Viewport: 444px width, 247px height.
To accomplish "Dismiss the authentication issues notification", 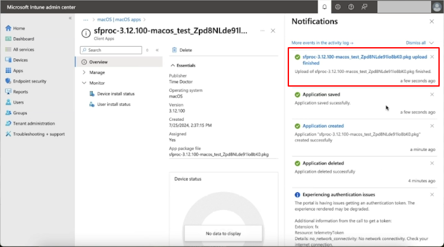I will point(432,195).
